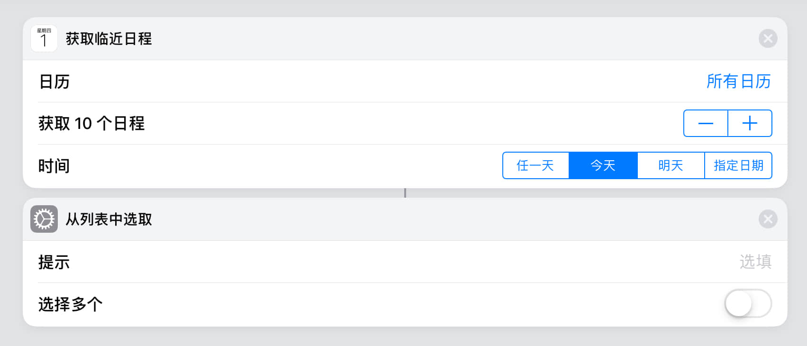The width and height of the screenshot is (807, 346).
Task: Open the 所有日历 calendar picker
Action: click(738, 82)
